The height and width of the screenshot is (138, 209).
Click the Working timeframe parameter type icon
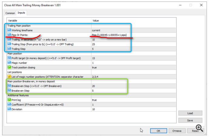coord(9,30)
